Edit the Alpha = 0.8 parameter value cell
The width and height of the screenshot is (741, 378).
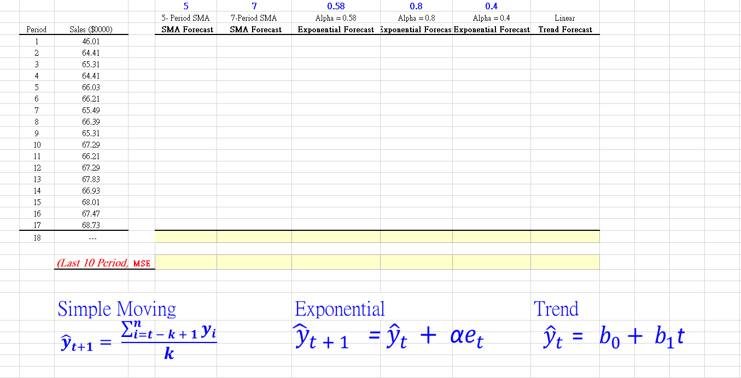click(x=416, y=6)
